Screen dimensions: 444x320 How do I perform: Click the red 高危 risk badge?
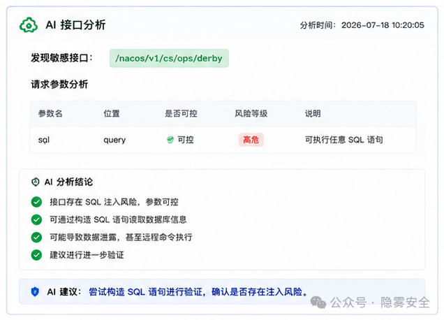pyautogui.click(x=251, y=140)
